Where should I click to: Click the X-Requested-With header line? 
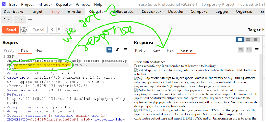[43, 90]
